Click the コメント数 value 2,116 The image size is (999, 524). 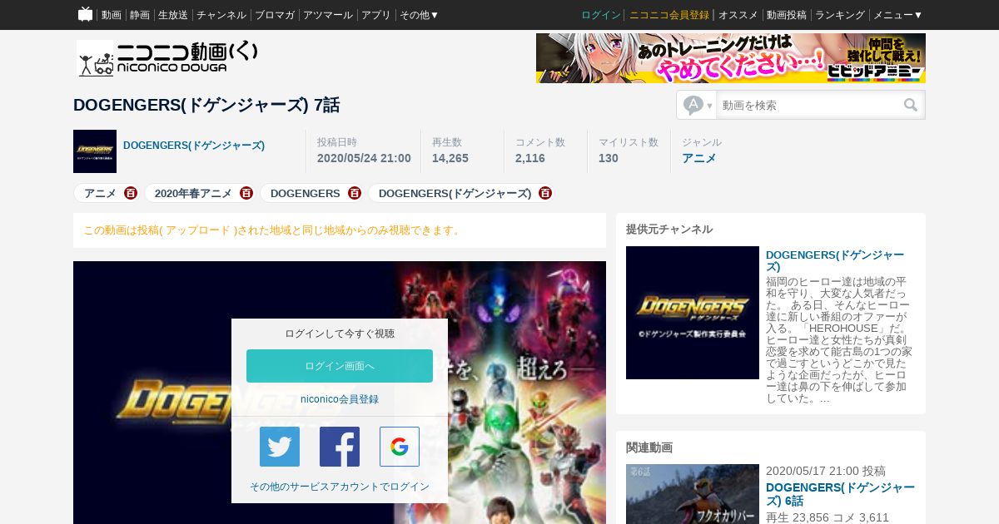point(530,158)
